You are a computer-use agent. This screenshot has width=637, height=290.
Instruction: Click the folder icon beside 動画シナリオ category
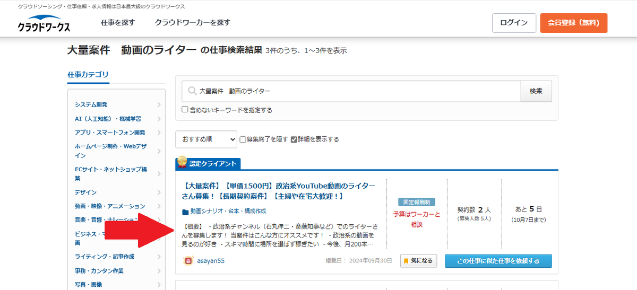(x=185, y=212)
